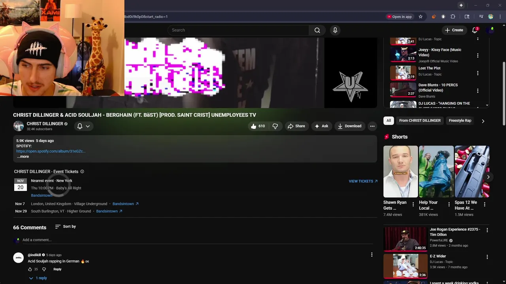
Task: Click the orange extension icon in toolbar
Action: [x=434, y=17]
